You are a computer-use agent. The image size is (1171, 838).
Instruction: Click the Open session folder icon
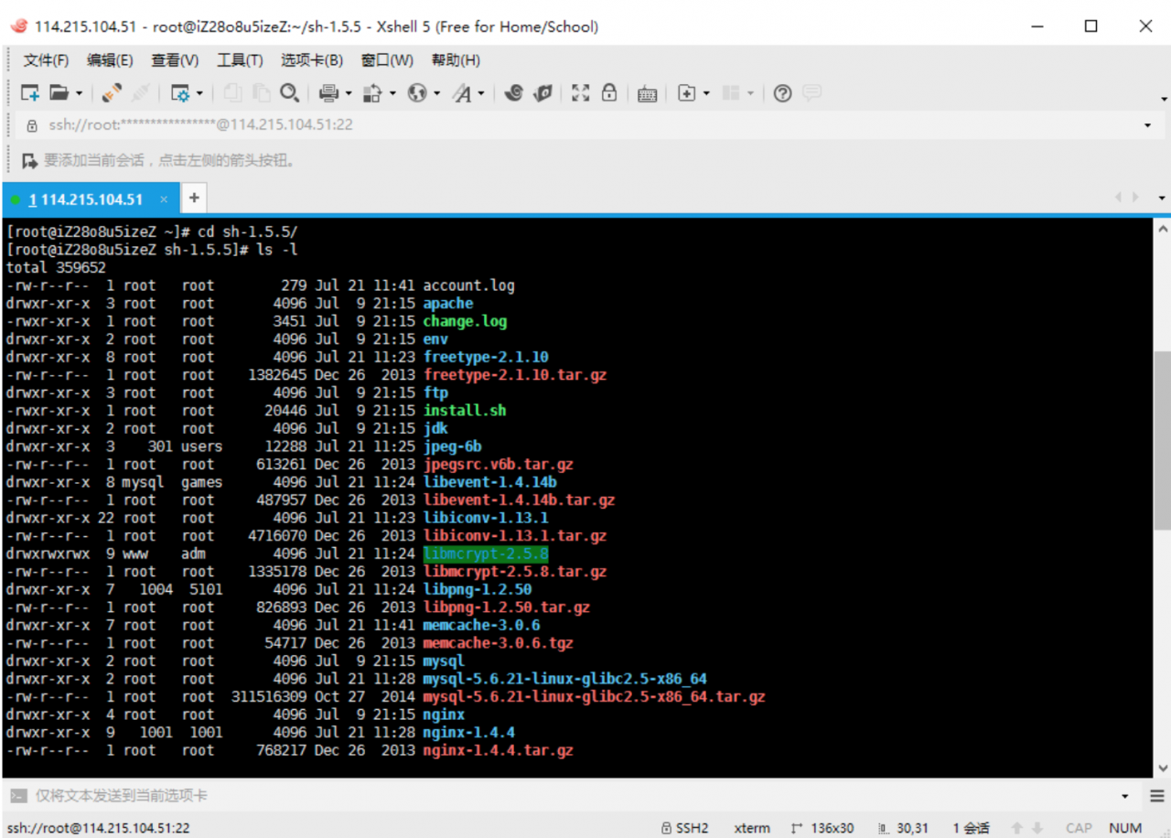(59, 93)
